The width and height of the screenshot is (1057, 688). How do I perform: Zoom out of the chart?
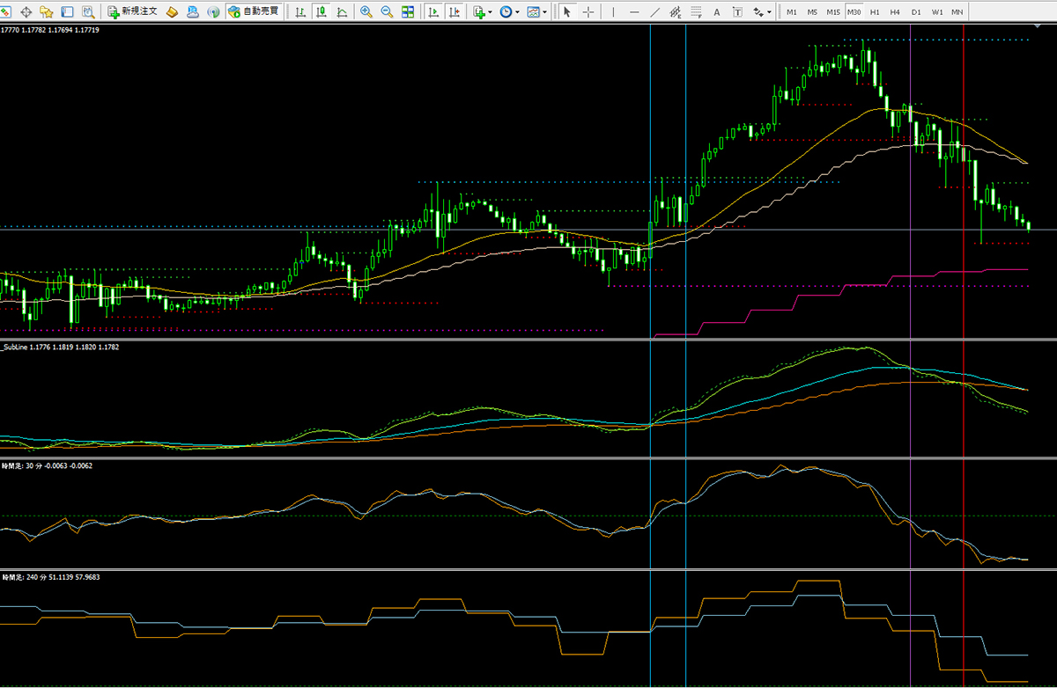[387, 12]
